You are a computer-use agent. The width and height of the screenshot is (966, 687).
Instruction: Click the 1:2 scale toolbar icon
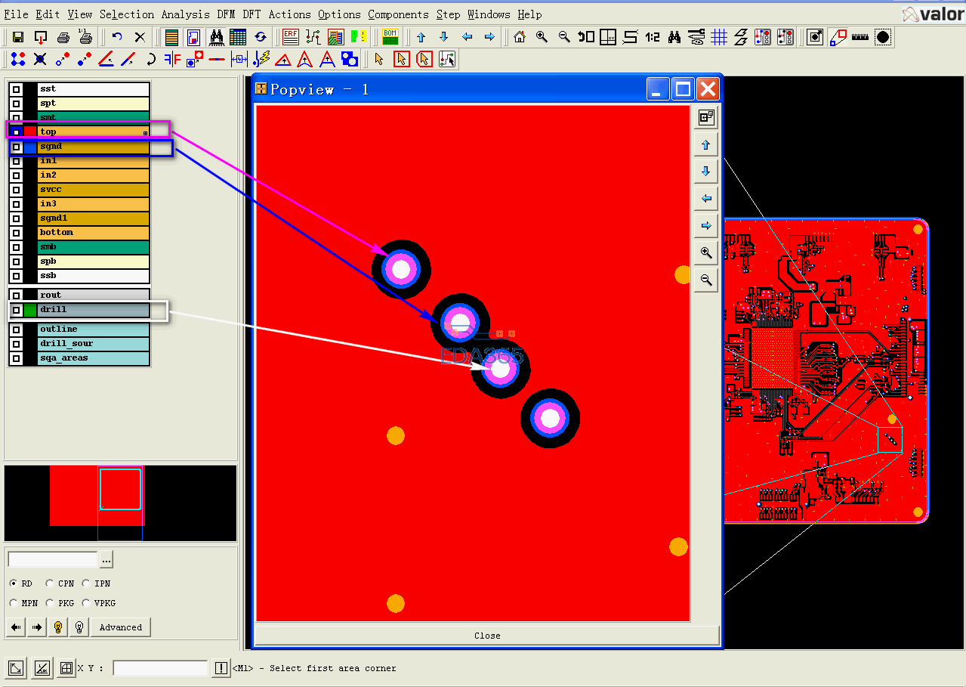tap(653, 37)
